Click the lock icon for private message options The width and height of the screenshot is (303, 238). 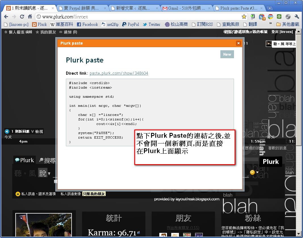point(18,194)
